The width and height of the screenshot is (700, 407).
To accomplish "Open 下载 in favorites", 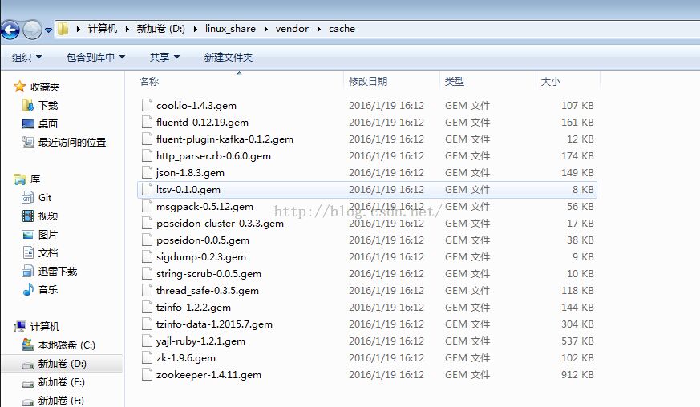I will (48, 105).
